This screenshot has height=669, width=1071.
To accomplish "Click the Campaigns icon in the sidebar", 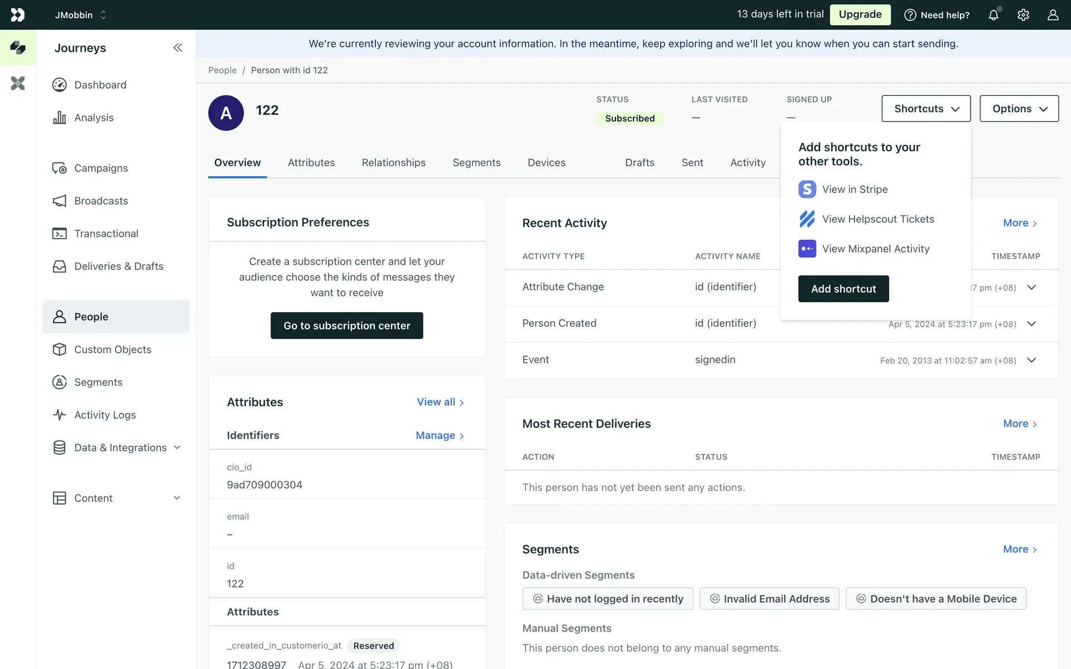I will 60,168.
